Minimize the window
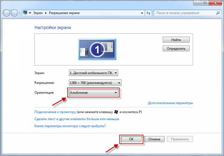 197,3
